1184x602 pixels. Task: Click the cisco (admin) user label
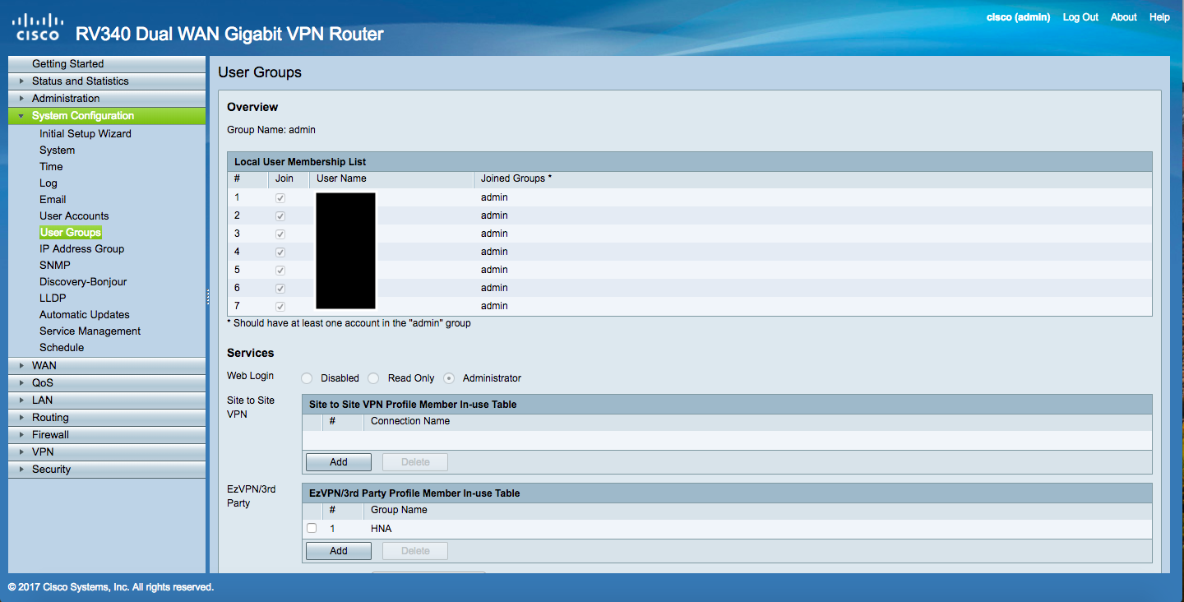[x=1018, y=17]
